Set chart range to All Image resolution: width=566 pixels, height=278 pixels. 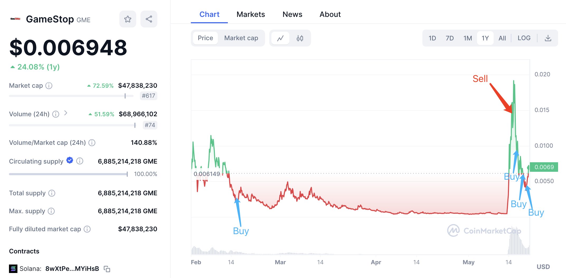[x=502, y=38]
